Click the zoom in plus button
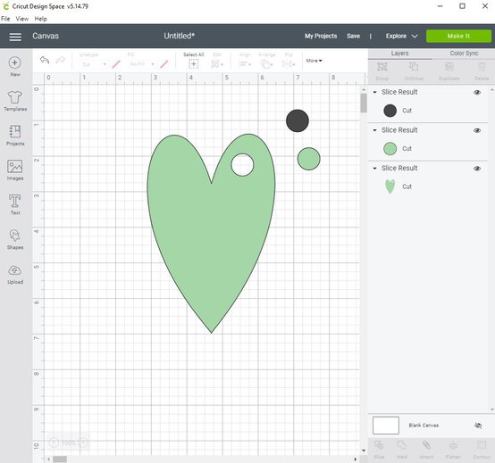Viewport: 495px width, 463px height. 83,442
